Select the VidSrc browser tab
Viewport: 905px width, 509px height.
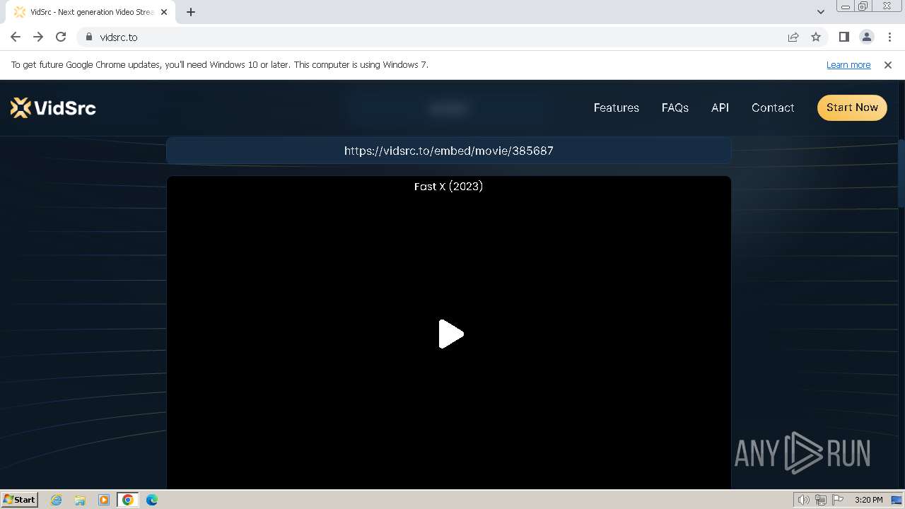90,12
